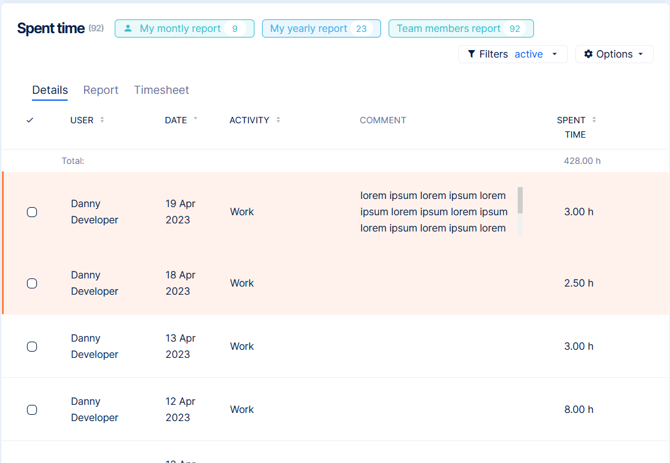Switch to the Report tab
The width and height of the screenshot is (670, 463).
[x=101, y=90]
